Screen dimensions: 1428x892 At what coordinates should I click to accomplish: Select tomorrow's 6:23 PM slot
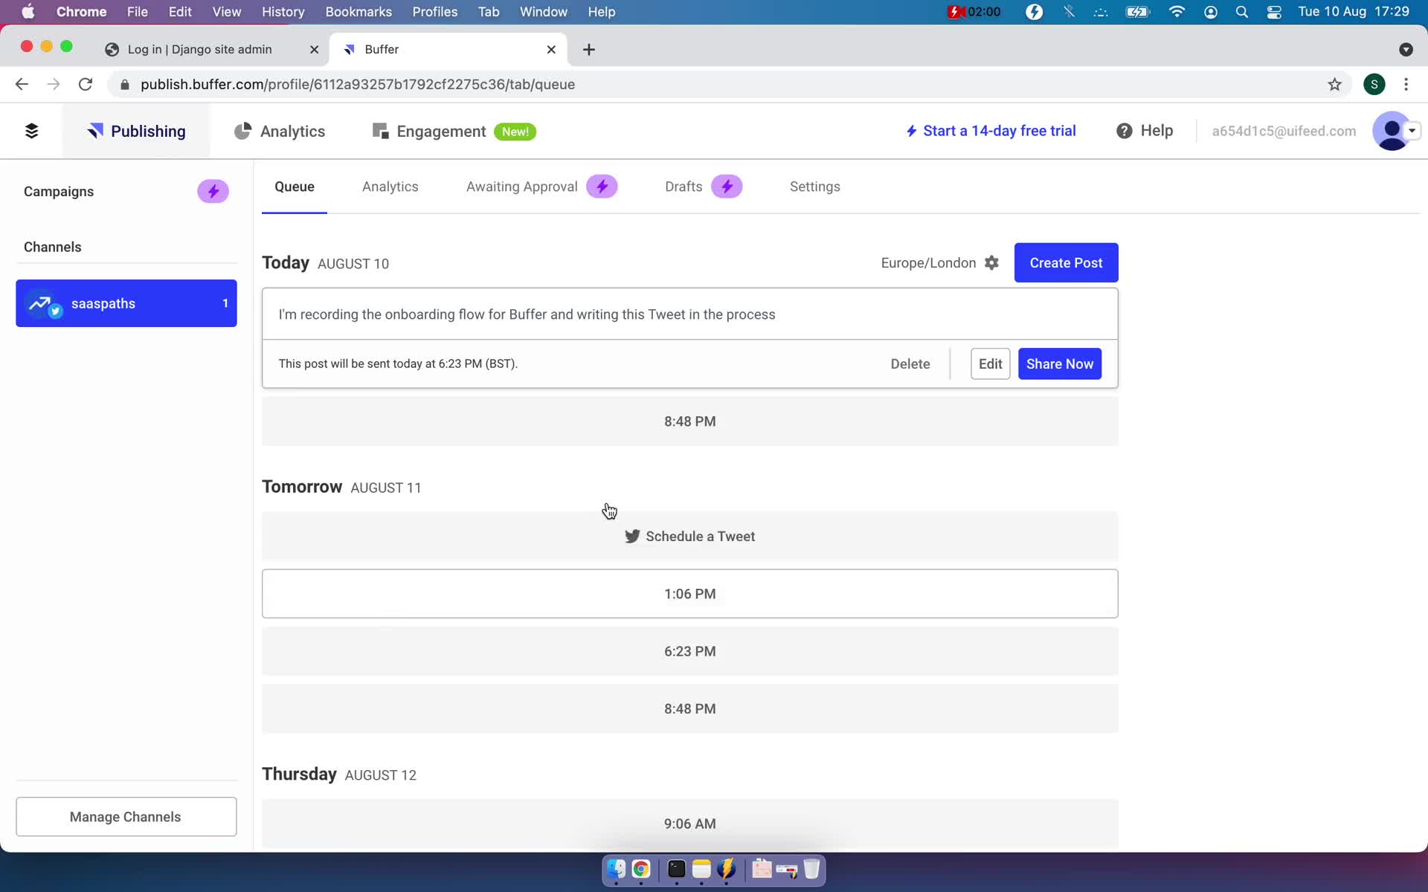(x=689, y=651)
